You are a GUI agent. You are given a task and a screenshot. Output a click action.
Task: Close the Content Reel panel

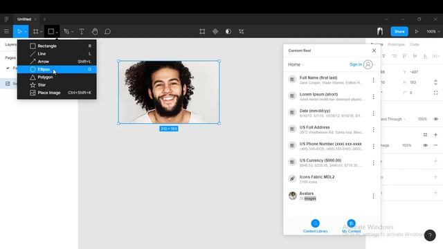[374, 50]
